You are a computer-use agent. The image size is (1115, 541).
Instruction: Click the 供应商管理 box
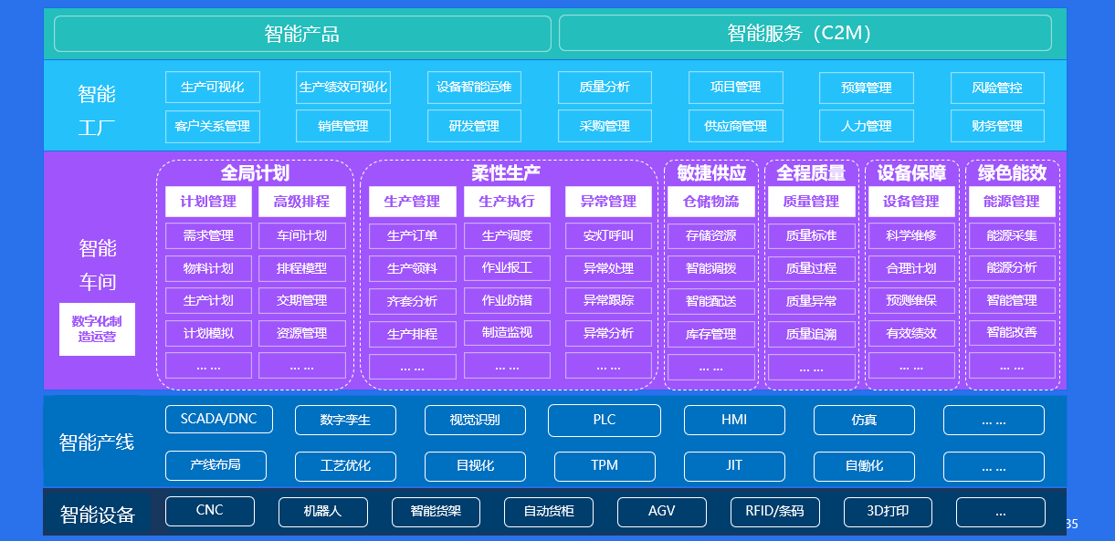[735, 126]
